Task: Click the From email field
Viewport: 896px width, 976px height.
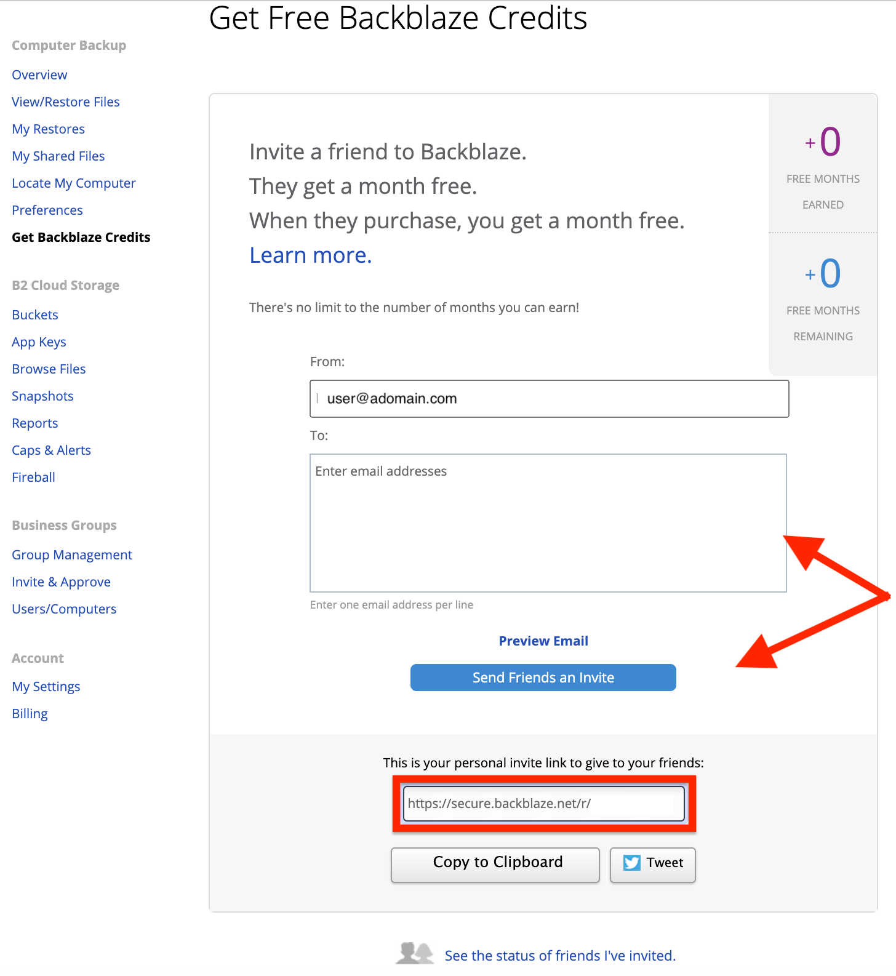Action: point(550,399)
